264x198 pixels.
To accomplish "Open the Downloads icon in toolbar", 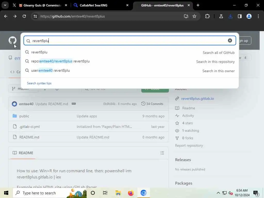I will (x=230, y=16).
